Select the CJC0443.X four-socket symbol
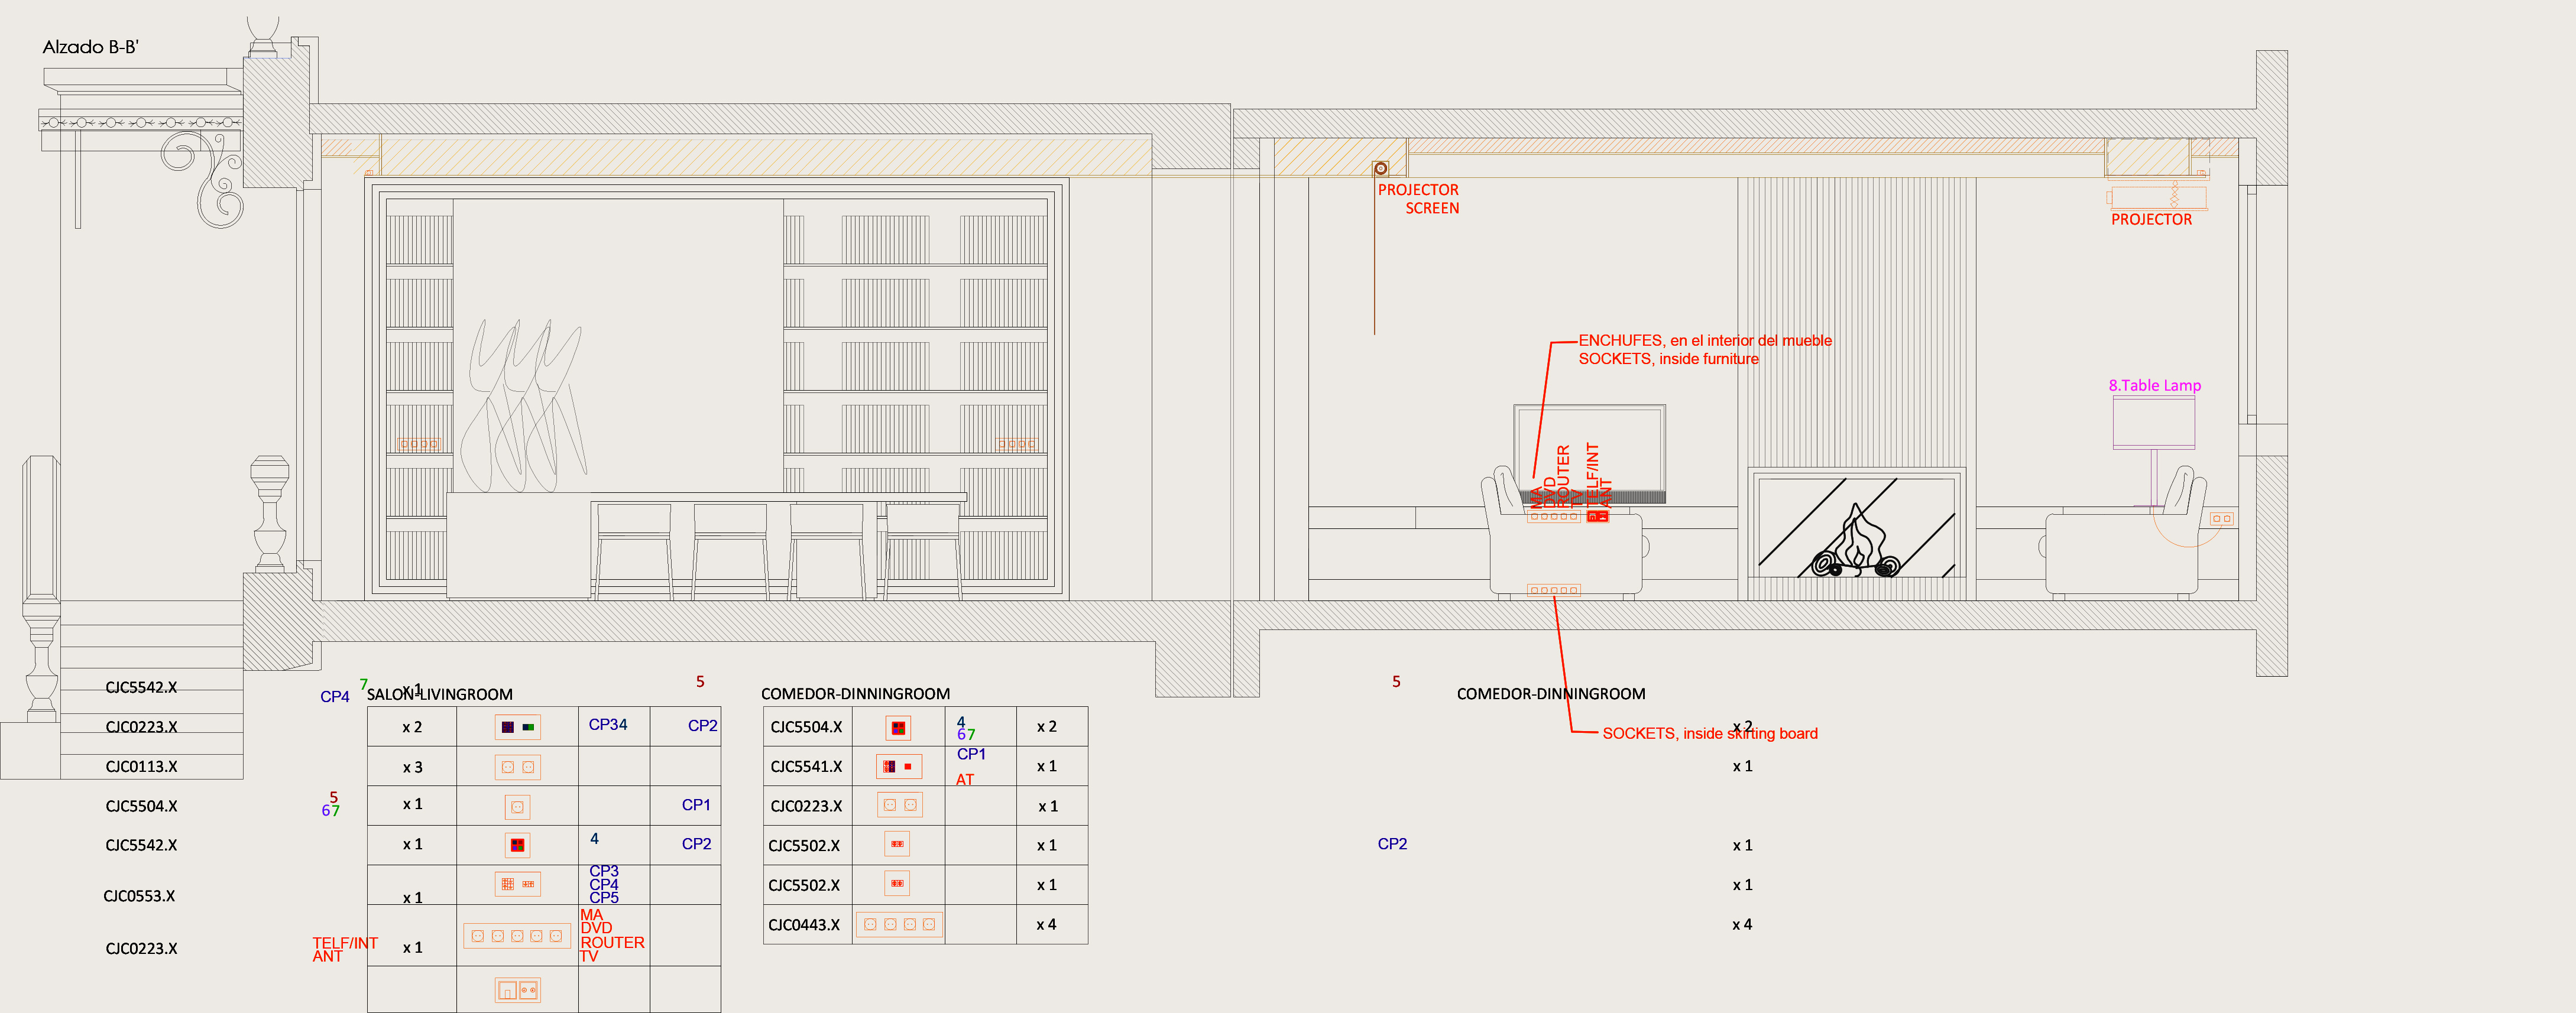This screenshot has width=2576, height=1013. coord(899,925)
